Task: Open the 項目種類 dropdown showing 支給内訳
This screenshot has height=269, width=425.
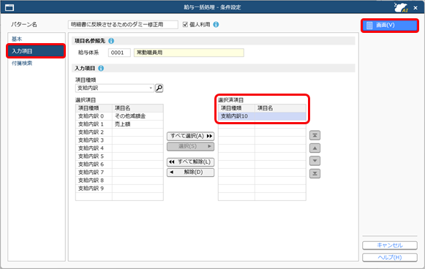Action: point(115,88)
